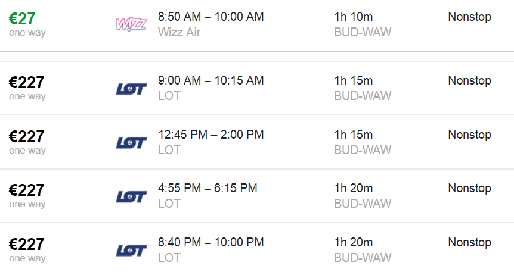This screenshot has width=514, height=275.
Task: Click the Wizz Air carrier name text
Action: pyautogui.click(x=179, y=32)
